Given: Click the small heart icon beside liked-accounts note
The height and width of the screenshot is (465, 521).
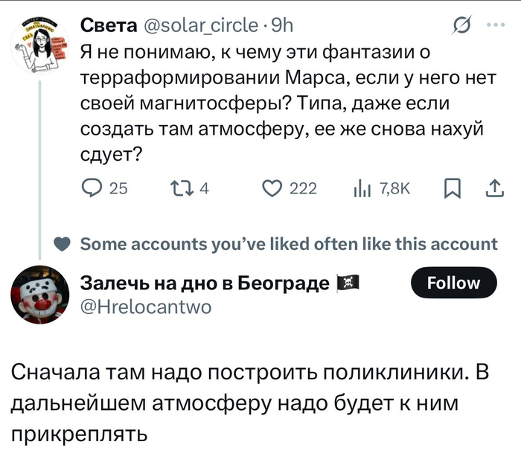Looking at the screenshot, I should pos(64,245).
